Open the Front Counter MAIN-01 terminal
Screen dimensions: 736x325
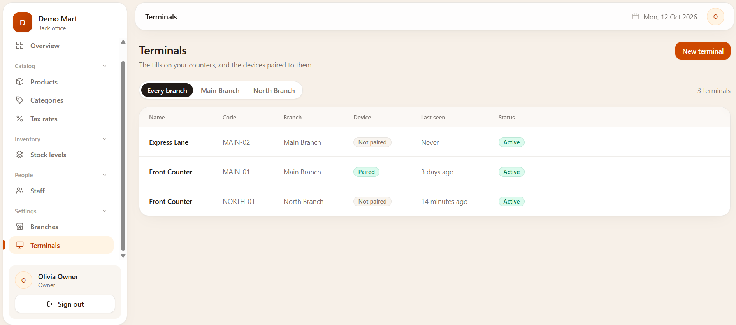[434, 172]
